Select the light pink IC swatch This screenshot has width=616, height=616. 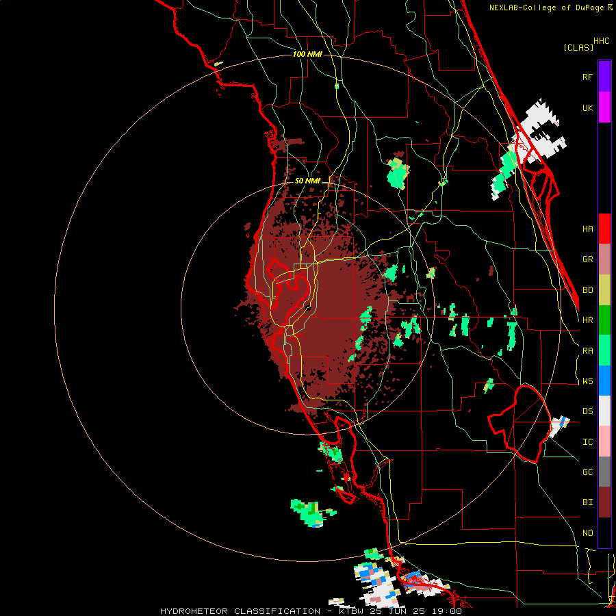tap(604, 441)
